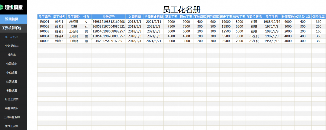Click the birthday cell 1975/4/8

click(272, 27)
